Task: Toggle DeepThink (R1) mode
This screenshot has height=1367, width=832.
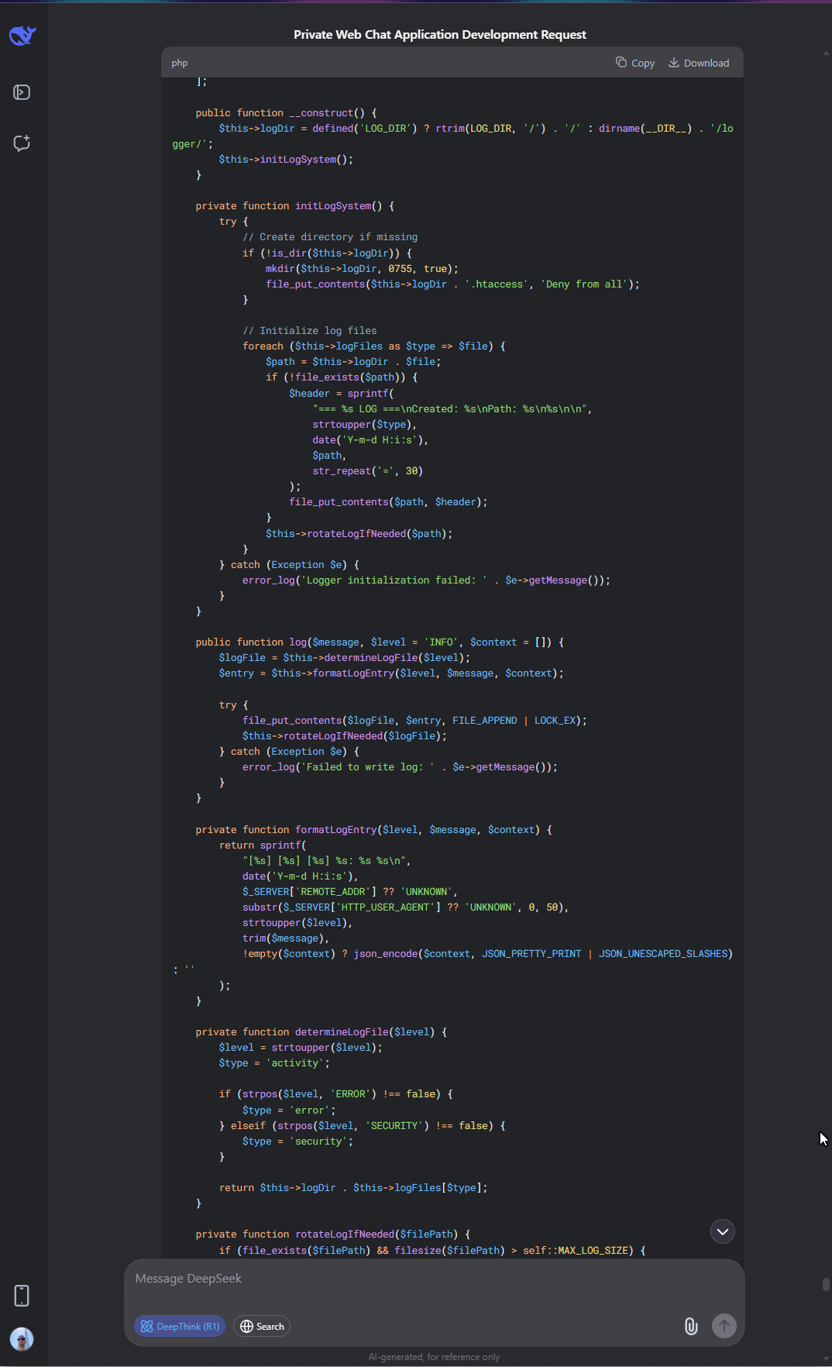Action: [x=180, y=1326]
